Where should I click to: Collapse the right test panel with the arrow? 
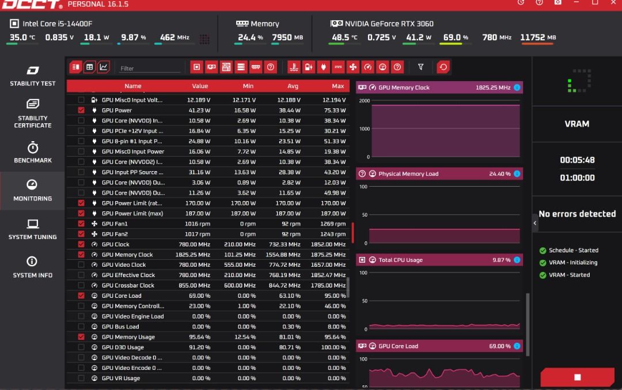coord(534,223)
